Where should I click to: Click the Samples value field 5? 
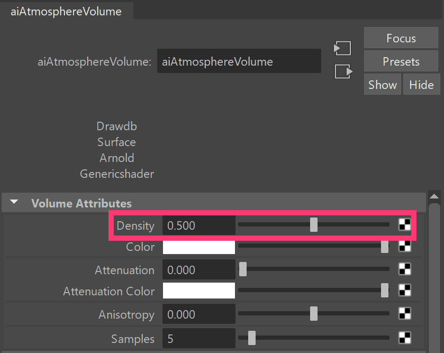(x=199, y=338)
